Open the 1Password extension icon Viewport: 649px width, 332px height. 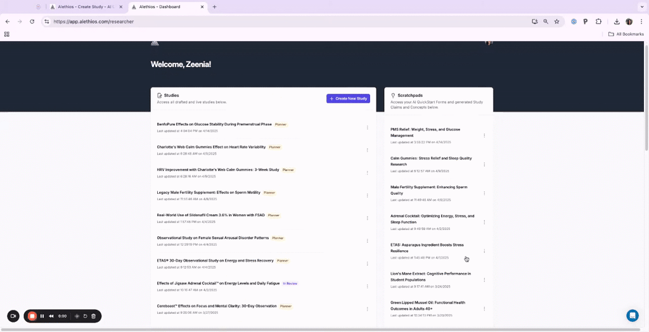tap(574, 22)
